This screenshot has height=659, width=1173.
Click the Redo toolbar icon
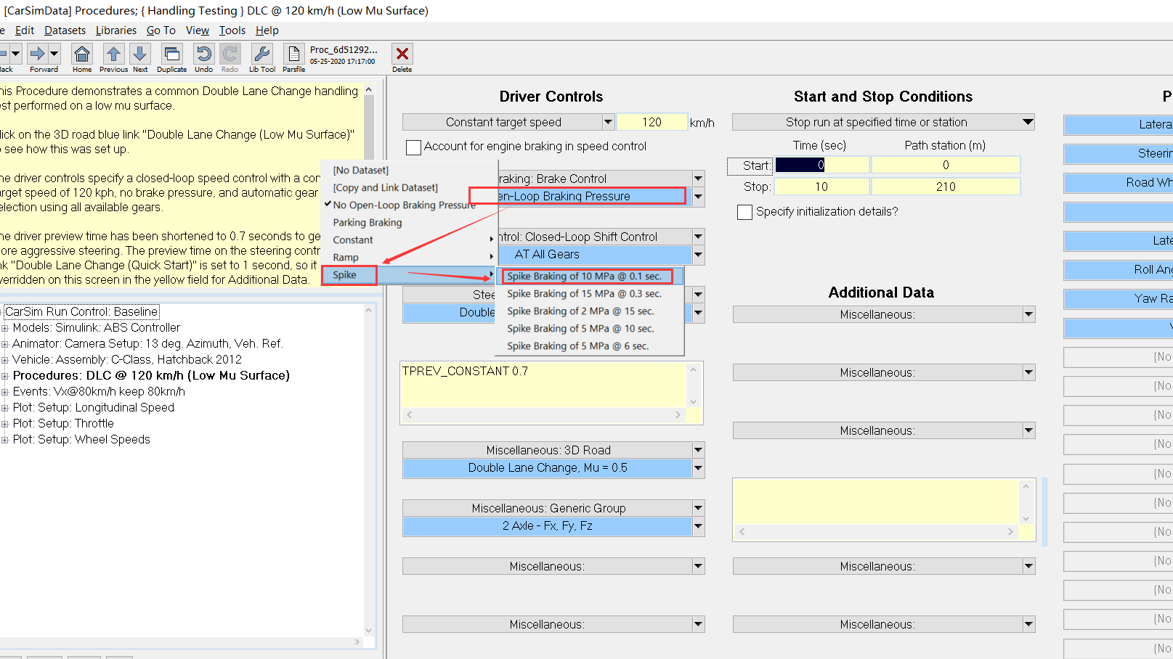tap(230, 54)
